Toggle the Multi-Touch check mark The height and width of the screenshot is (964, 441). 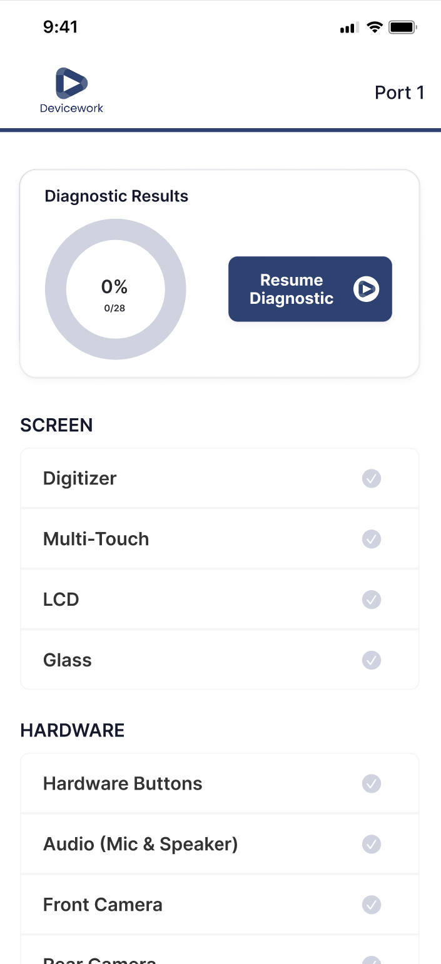[372, 539]
